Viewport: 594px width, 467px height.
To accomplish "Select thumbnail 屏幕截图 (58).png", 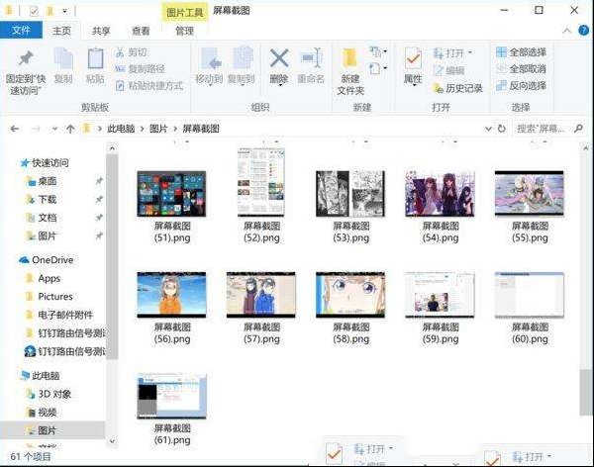I will (350, 295).
